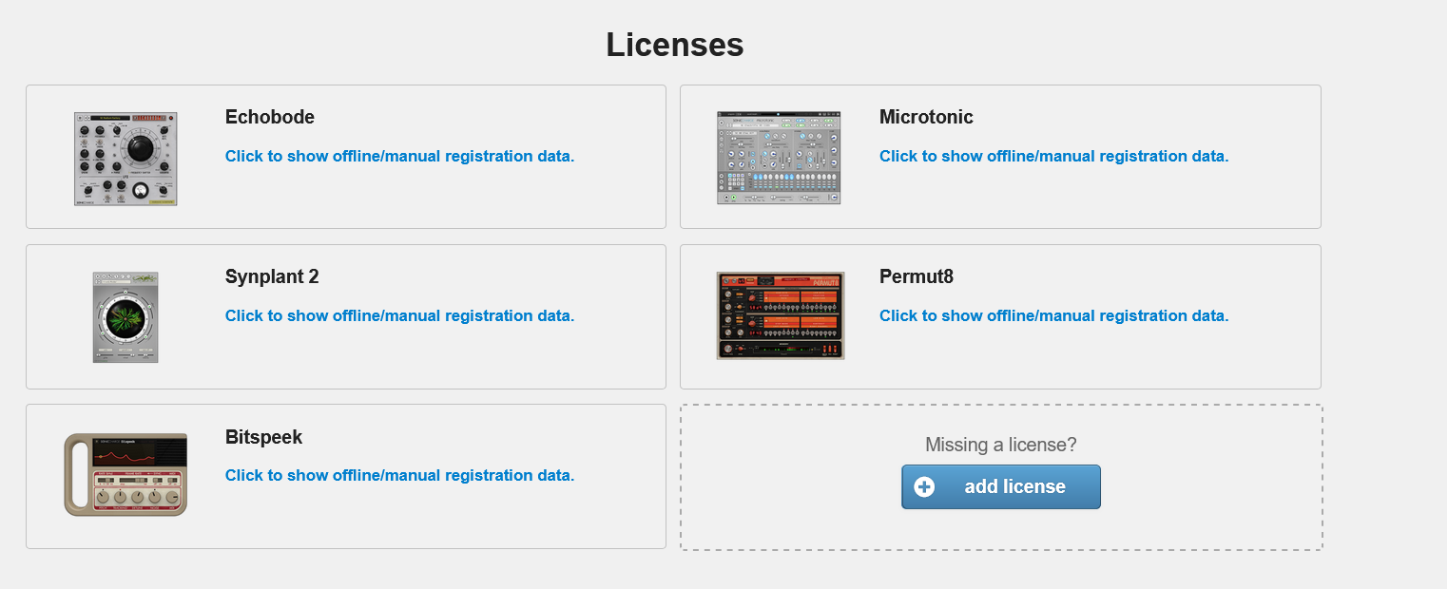The image size is (1448, 589).
Task: Click the dashed add-license card area
Action: pos(1001,477)
